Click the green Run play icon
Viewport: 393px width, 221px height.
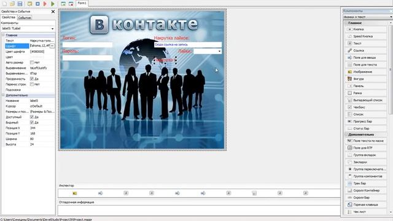click(x=53, y=4)
